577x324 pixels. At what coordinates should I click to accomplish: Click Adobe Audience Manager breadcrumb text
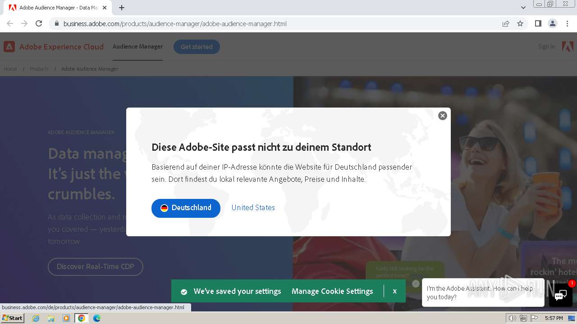[x=90, y=69]
